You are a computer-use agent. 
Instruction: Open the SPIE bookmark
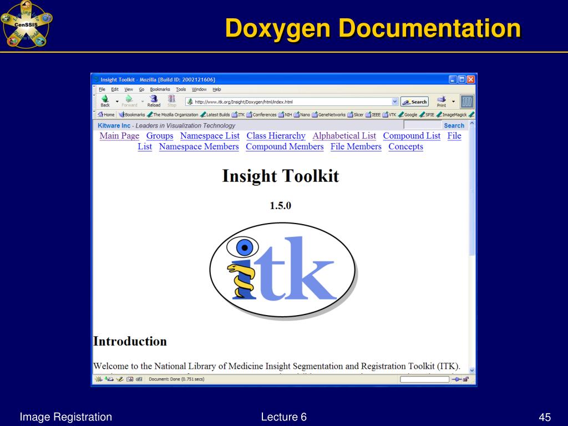pyautogui.click(x=427, y=114)
